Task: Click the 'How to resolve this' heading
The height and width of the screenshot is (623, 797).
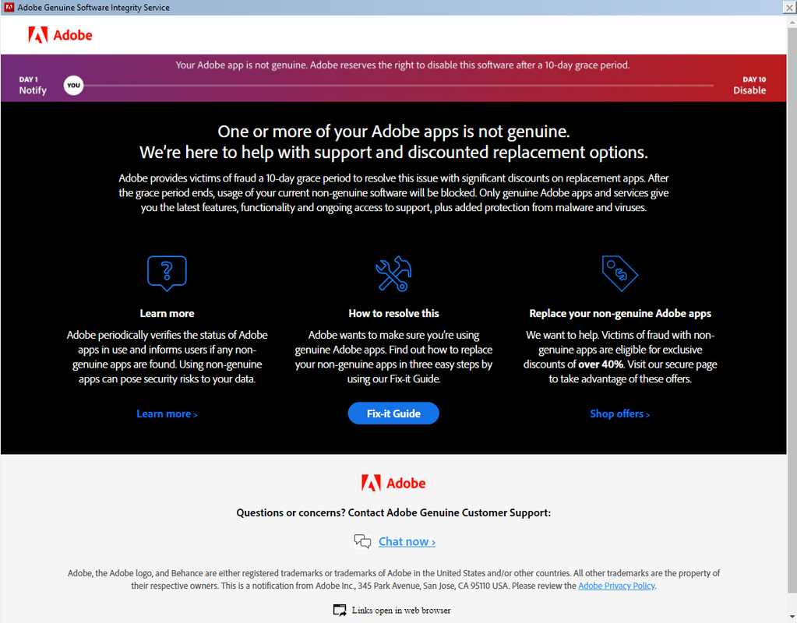Action: pyautogui.click(x=393, y=314)
